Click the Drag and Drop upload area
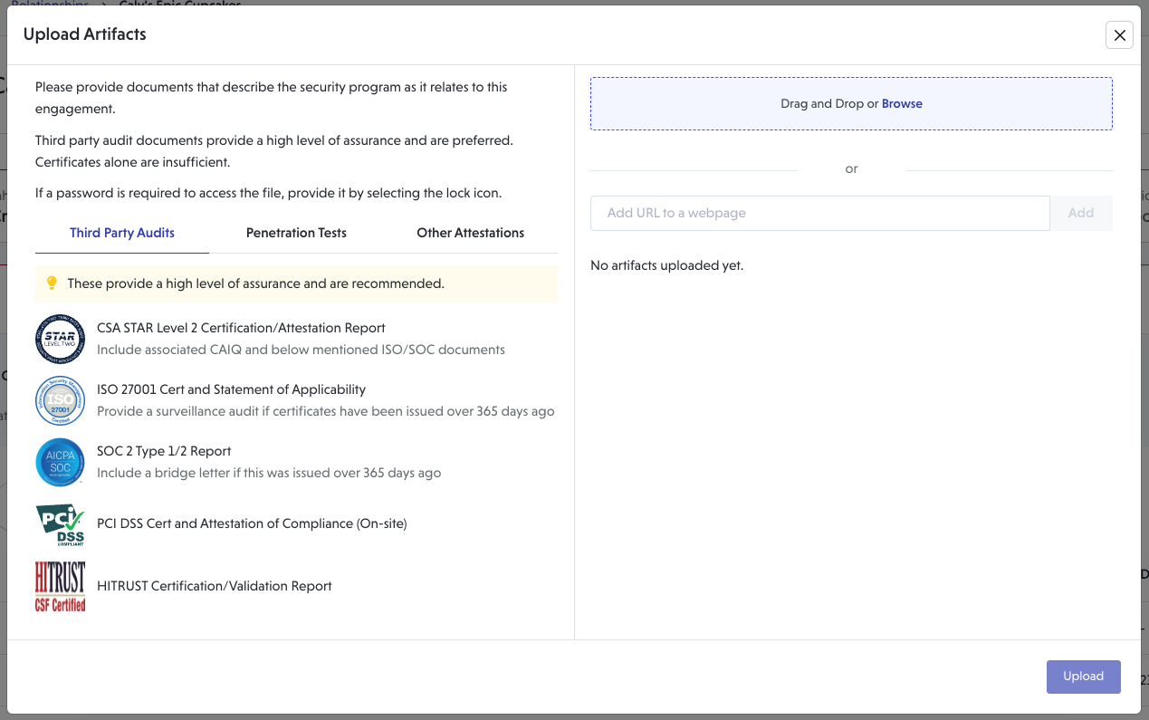This screenshot has width=1149, height=720. click(851, 103)
